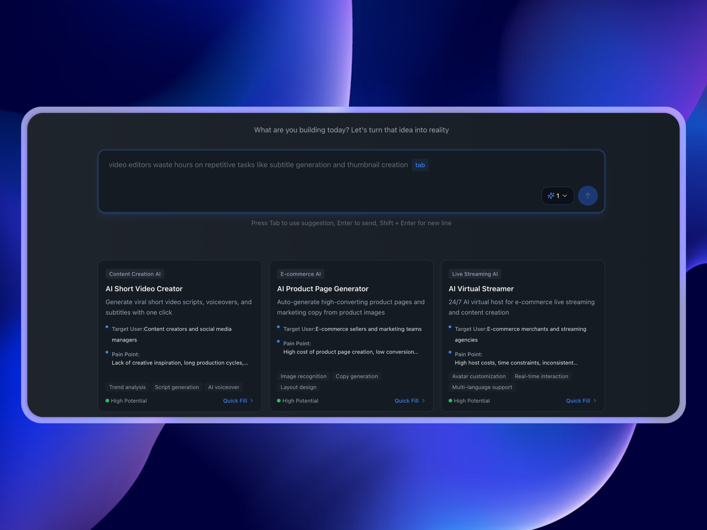Image resolution: width=707 pixels, height=530 pixels.
Task: Select the Avatar customization feature tag
Action: pos(479,376)
